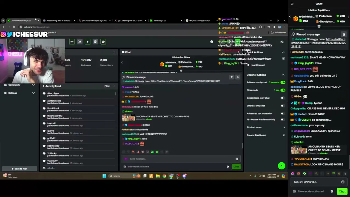The image size is (350, 197).
Task: Click the collapse sidebar icon in right chat header
Action: tap(292, 4)
